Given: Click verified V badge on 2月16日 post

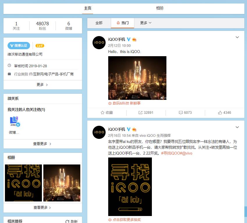Looking at the screenshot, I should (129, 129).
